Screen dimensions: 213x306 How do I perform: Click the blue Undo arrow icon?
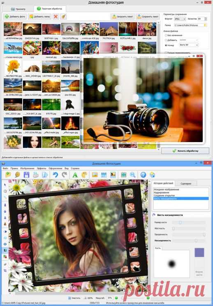tap(56, 175)
